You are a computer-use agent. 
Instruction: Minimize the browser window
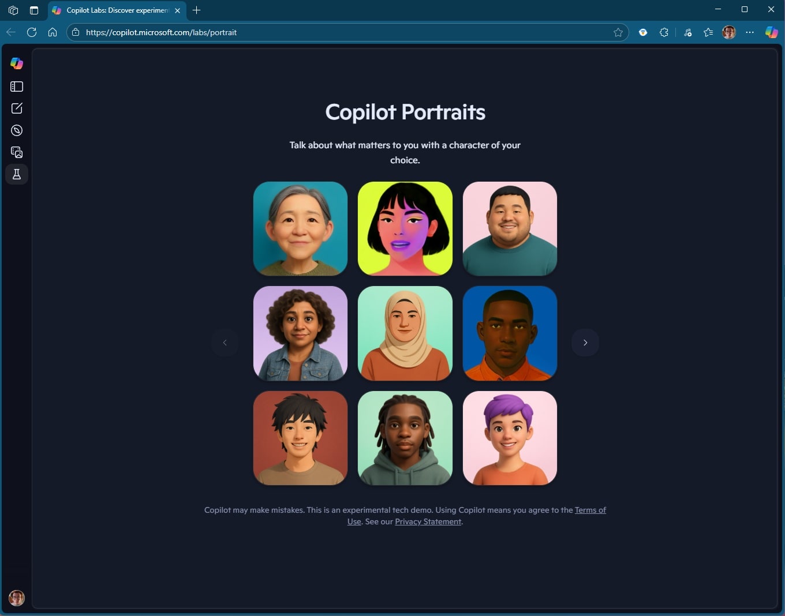tap(718, 9)
